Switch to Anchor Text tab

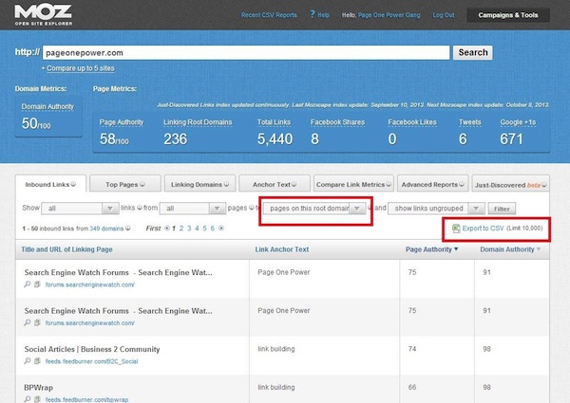[275, 184]
